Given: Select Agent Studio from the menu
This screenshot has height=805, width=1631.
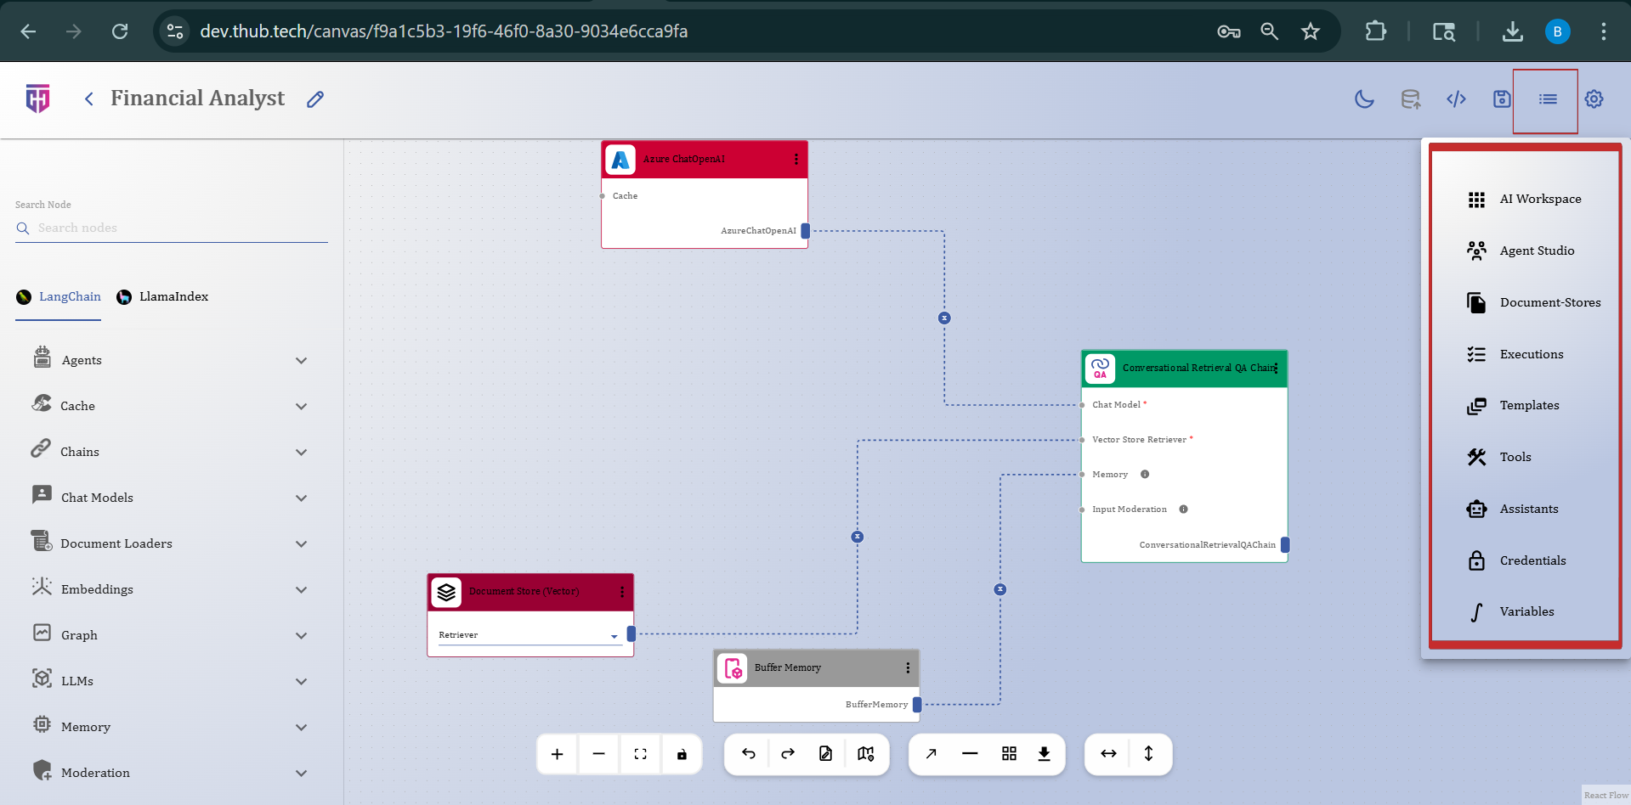Looking at the screenshot, I should tap(1536, 251).
